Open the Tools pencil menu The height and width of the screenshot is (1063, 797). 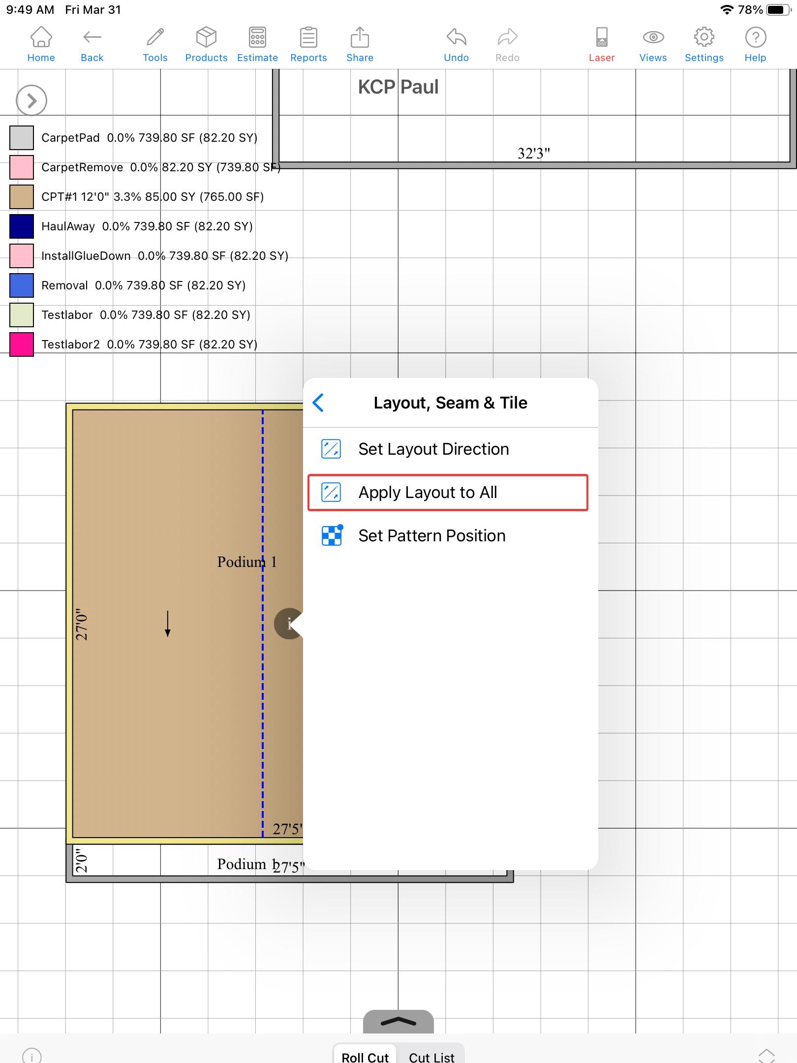tap(155, 45)
